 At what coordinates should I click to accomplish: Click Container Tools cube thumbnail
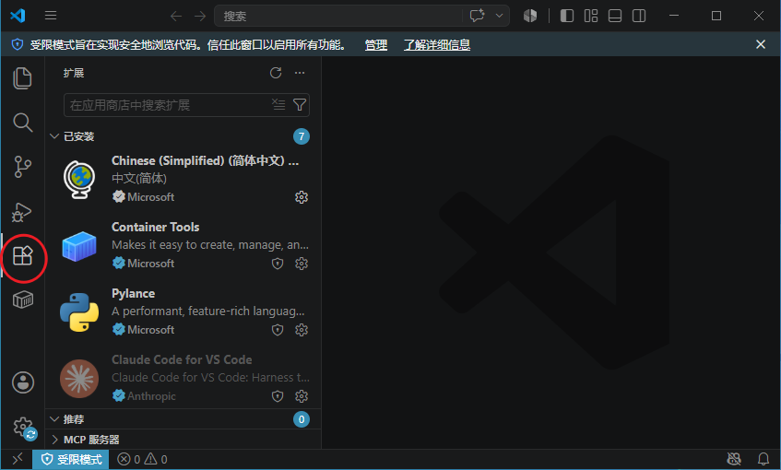tap(79, 246)
